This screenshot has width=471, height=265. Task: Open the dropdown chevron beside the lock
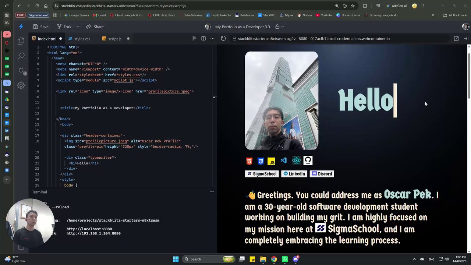[x=283, y=27]
